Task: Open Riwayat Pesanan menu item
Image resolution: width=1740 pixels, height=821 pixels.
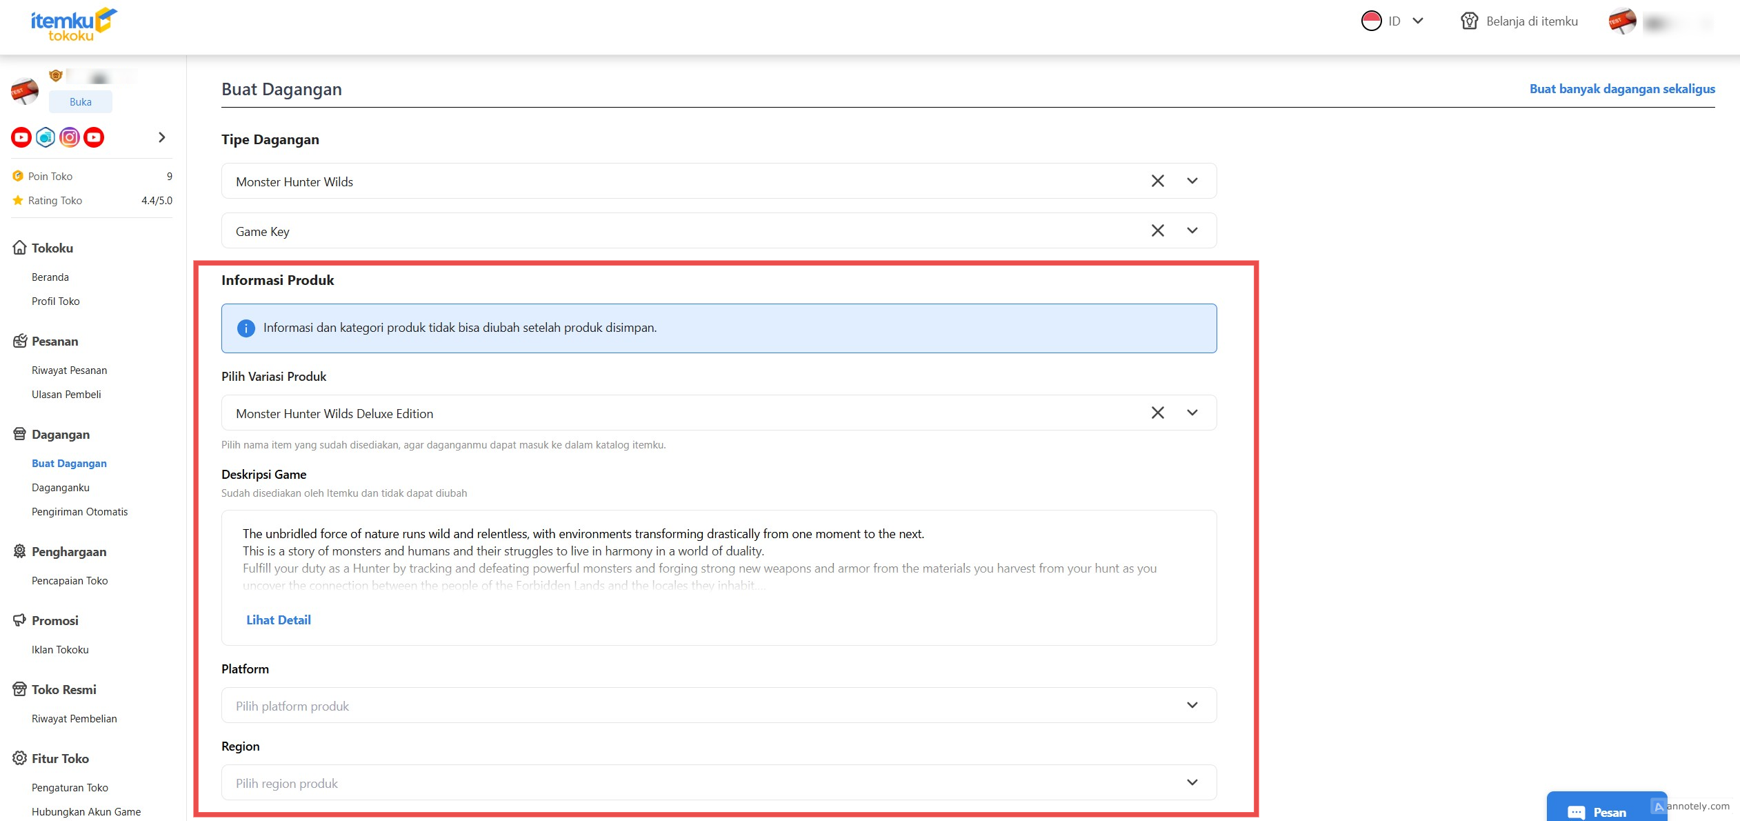Action: [70, 370]
